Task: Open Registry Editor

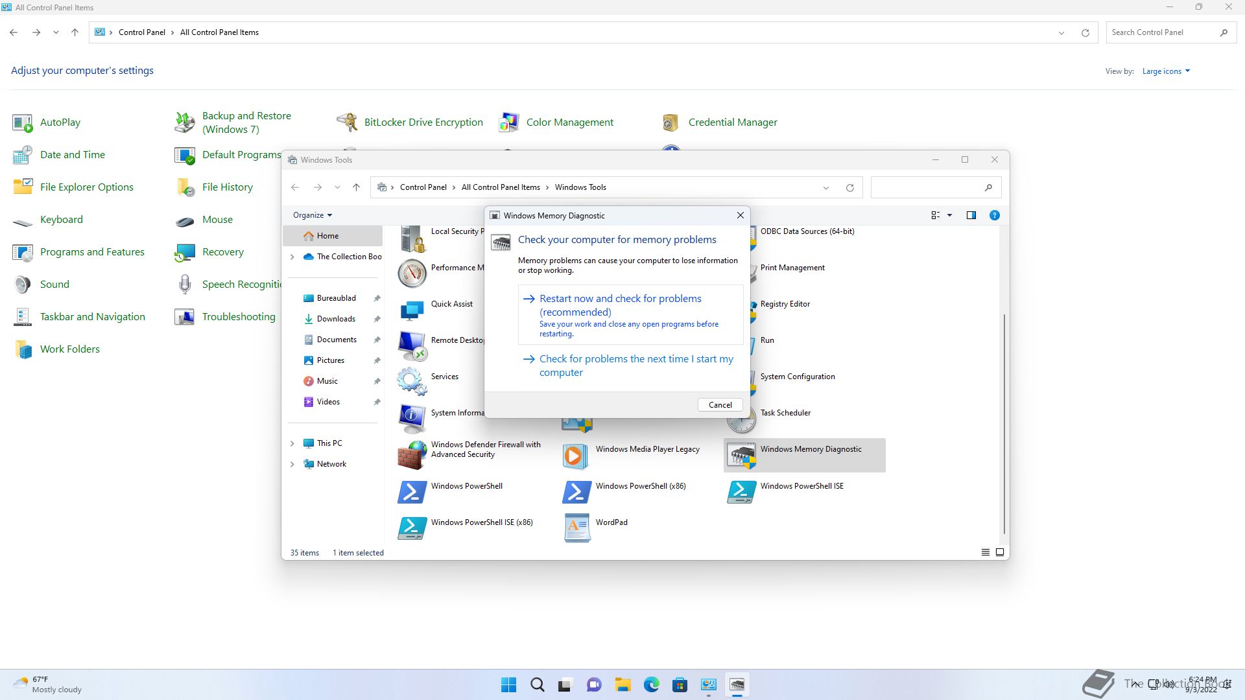Action: [x=785, y=304]
